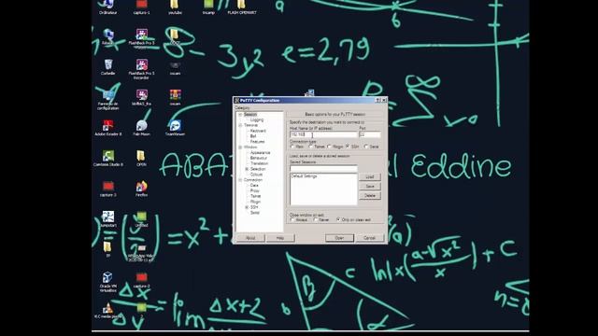This screenshot has height=336, width=598.
Task: Click the Load session button
Action: click(x=370, y=177)
